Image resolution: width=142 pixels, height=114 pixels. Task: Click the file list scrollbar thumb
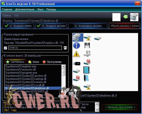coord(63,72)
